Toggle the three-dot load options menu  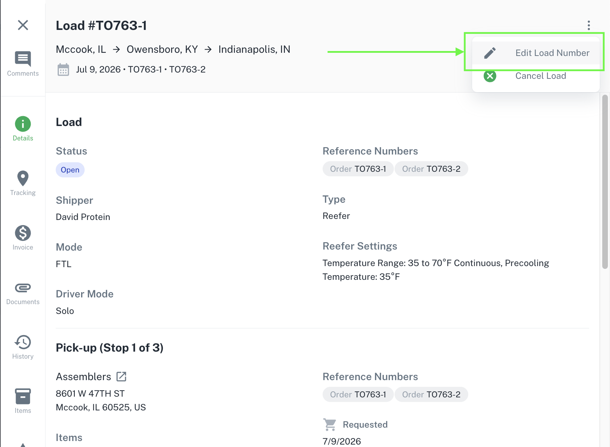[x=588, y=25]
